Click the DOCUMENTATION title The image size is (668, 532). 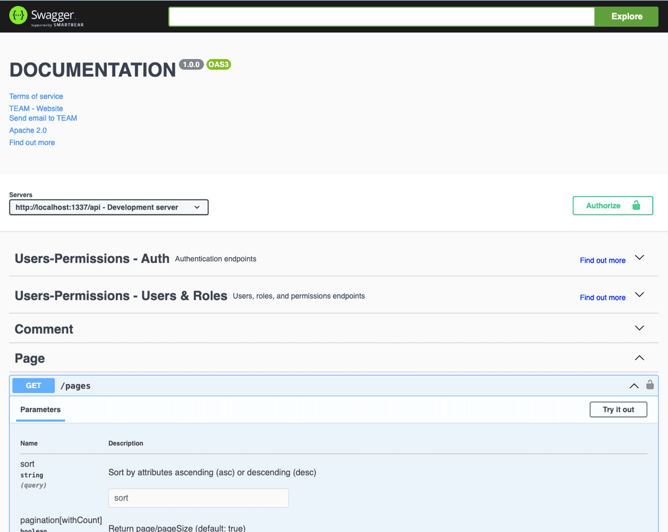[x=93, y=70]
